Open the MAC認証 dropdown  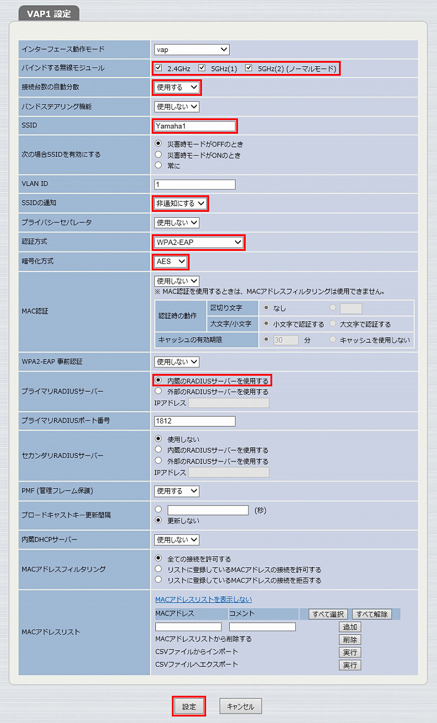[177, 281]
